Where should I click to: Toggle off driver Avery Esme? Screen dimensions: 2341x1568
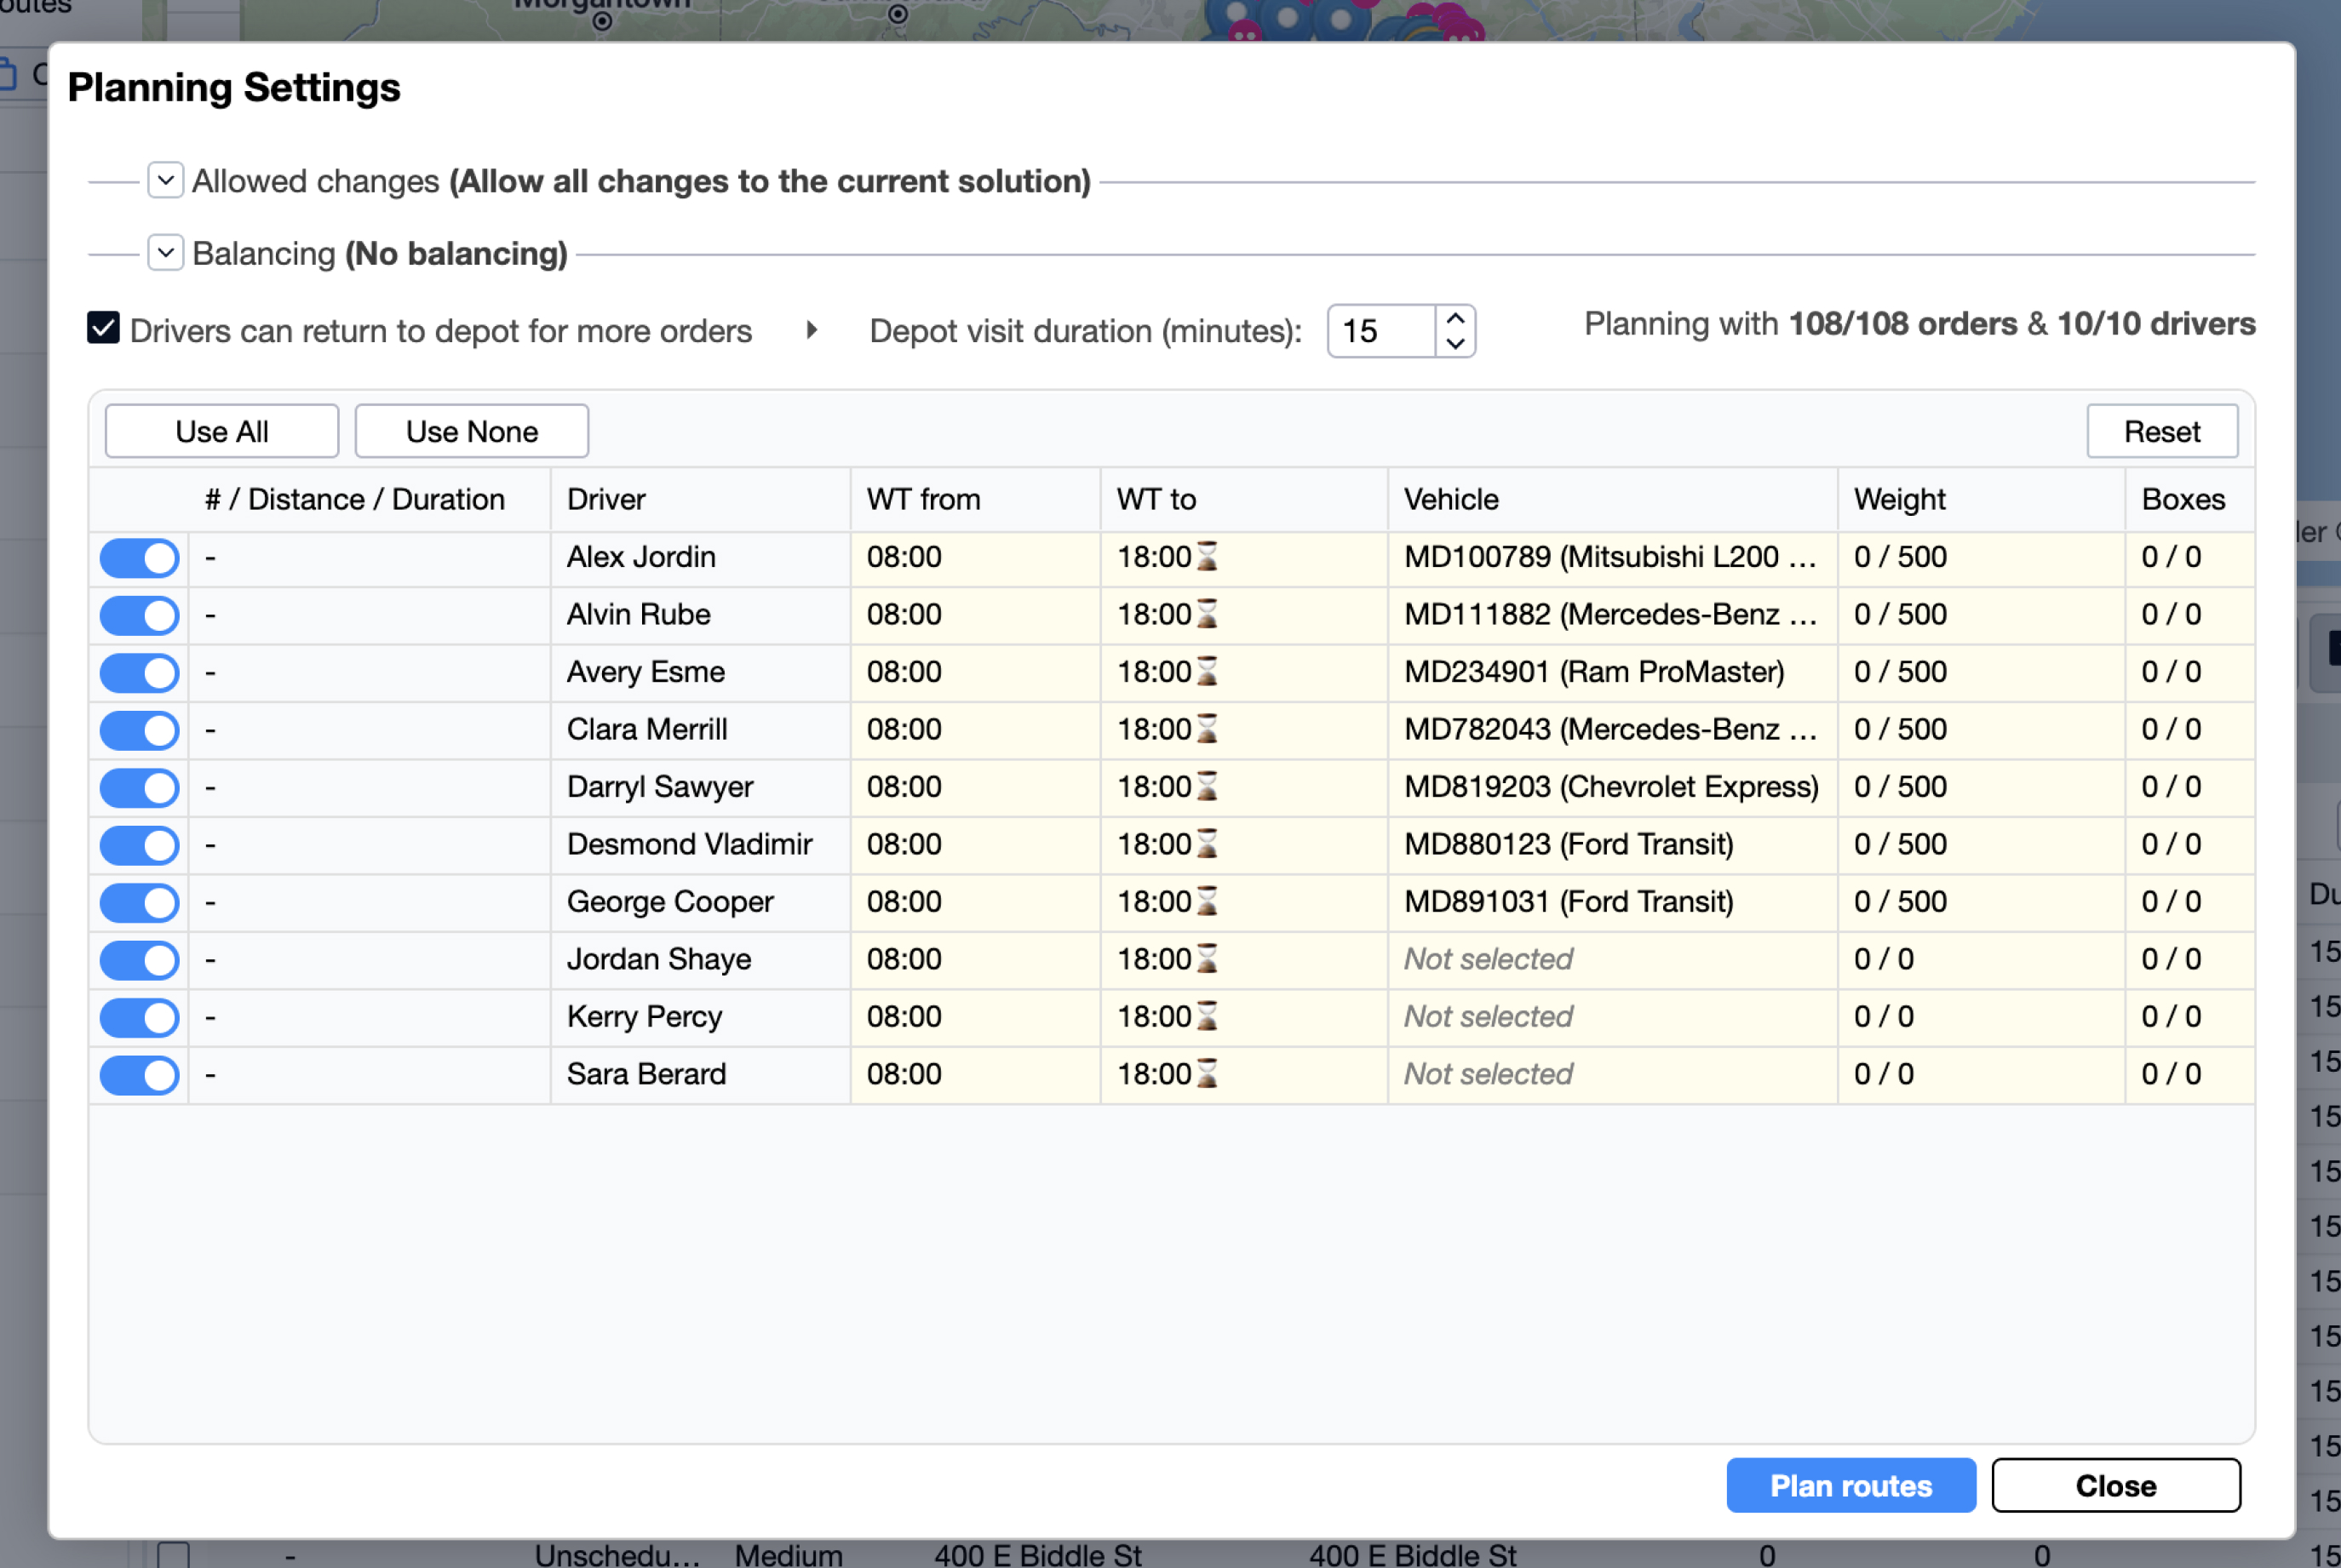click(x=139, y=673)
